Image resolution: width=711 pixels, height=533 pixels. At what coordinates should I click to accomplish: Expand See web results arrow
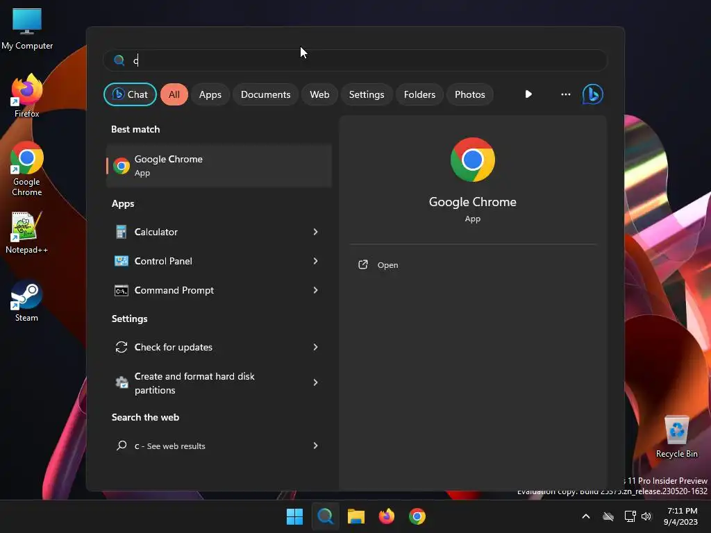(316, 446)
